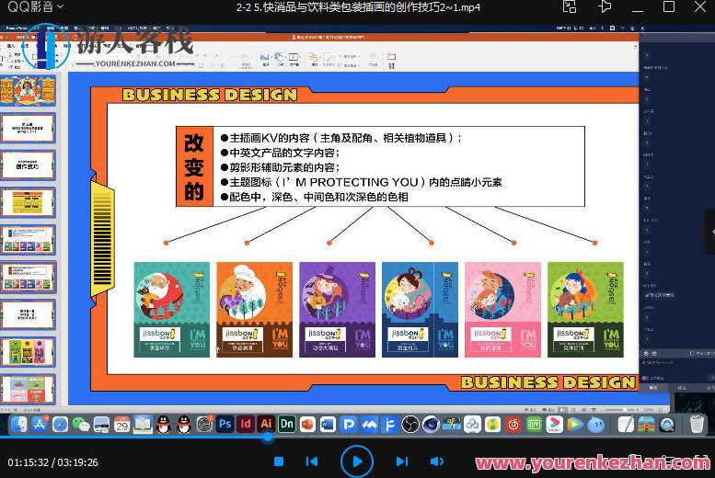The height and width of the screenshot is (478, 715).
Task: Select the second slide thumbnail
Action: coord(29,128)
